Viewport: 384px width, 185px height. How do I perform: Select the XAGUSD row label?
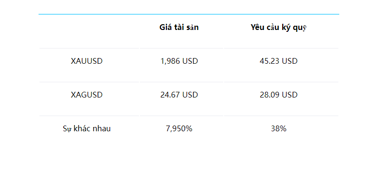point(87,95)
